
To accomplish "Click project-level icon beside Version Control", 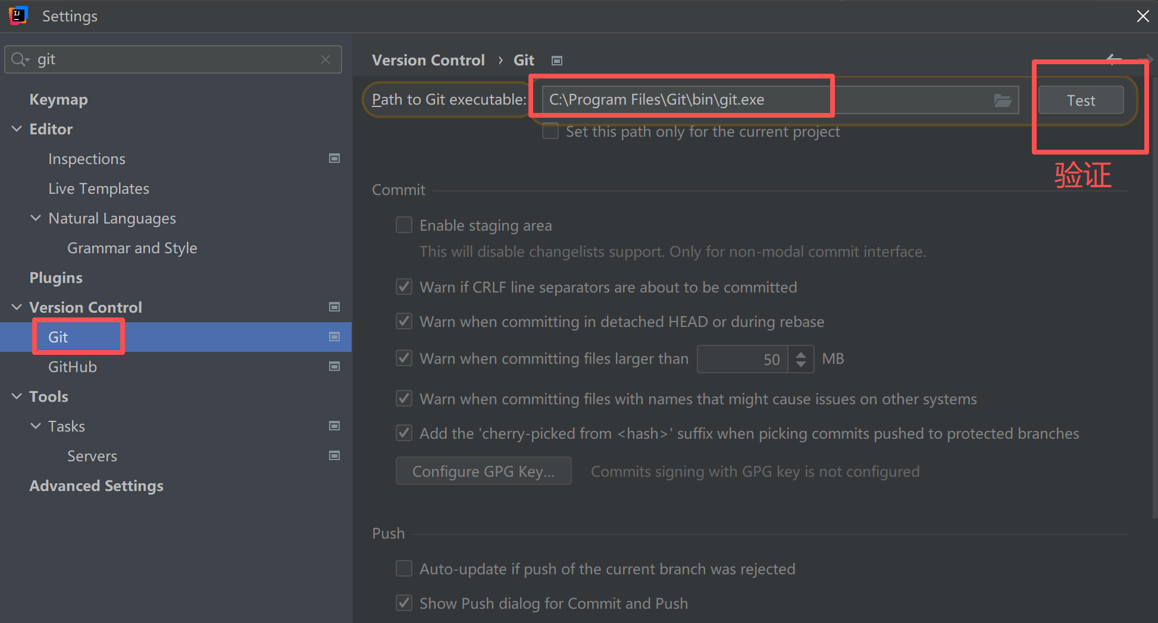I will [x=334, y=307].
